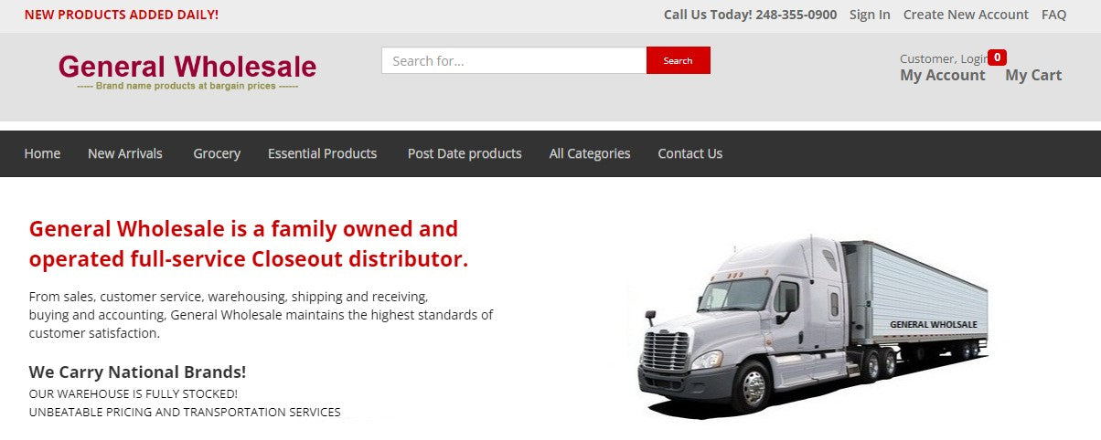Go to New Arrivals

pos(125,153)
